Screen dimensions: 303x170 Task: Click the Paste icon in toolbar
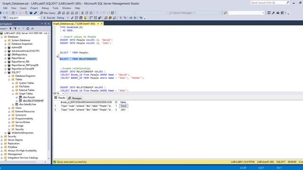[x=91, y=13]
